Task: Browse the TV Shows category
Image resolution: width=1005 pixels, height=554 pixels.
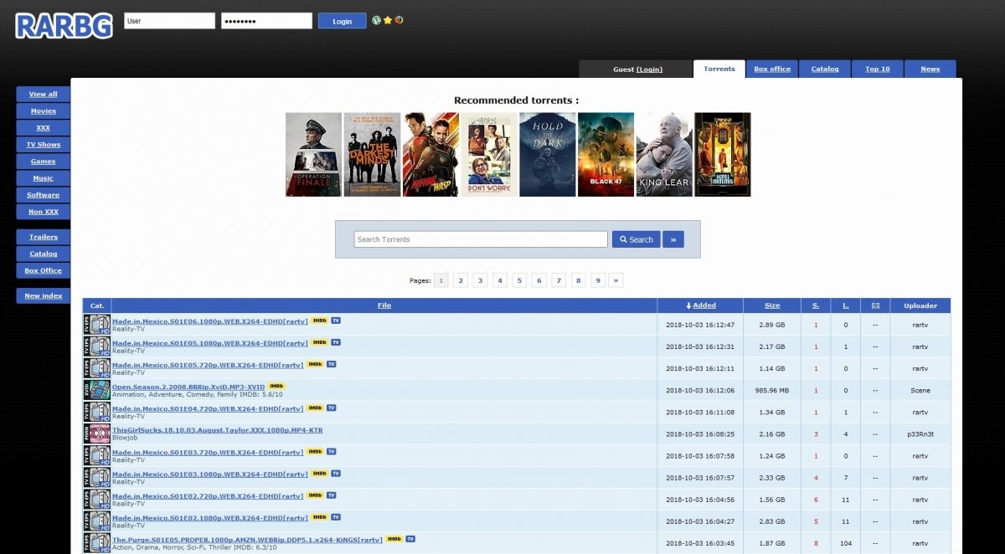Action: click(43, 145)
